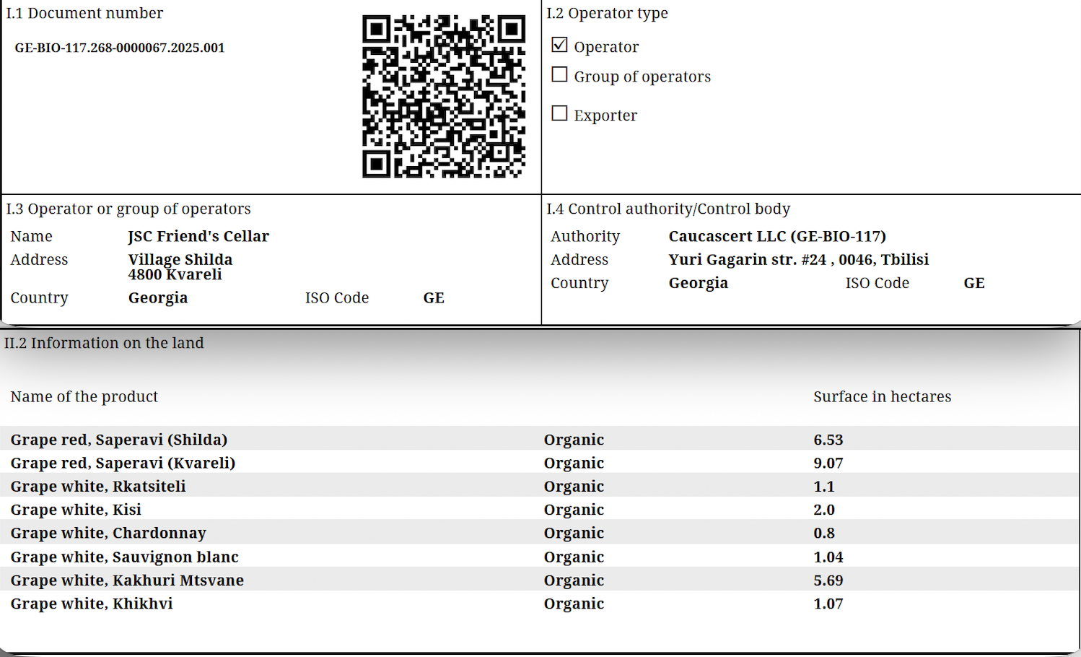Select the Grape white, Kakhuri Mtsvane row
The width and height of the screenshot is (1081, 657).
pos(127,580)
